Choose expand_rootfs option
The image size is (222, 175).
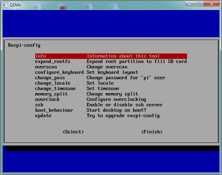(x=53, y=61)
